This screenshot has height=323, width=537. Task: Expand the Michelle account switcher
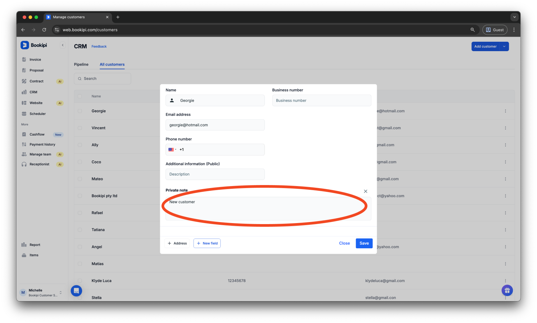61,292
